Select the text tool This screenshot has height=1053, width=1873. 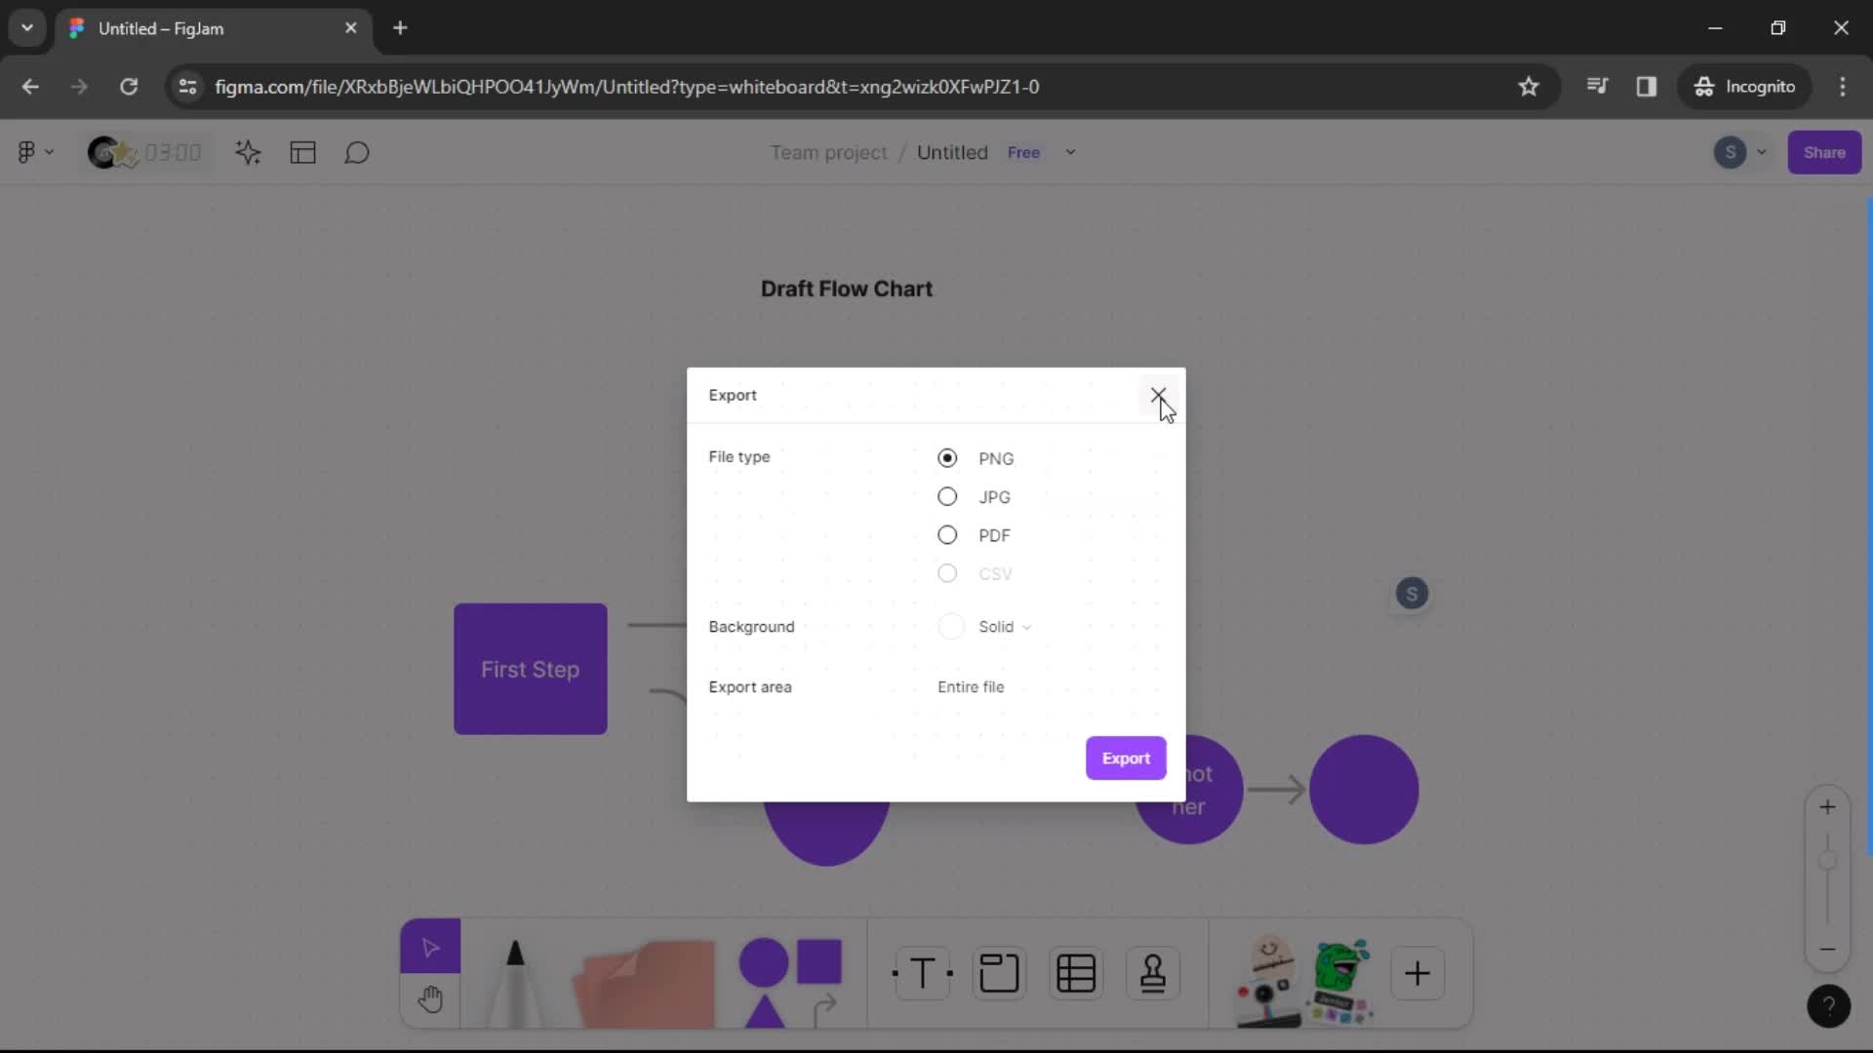922,973
